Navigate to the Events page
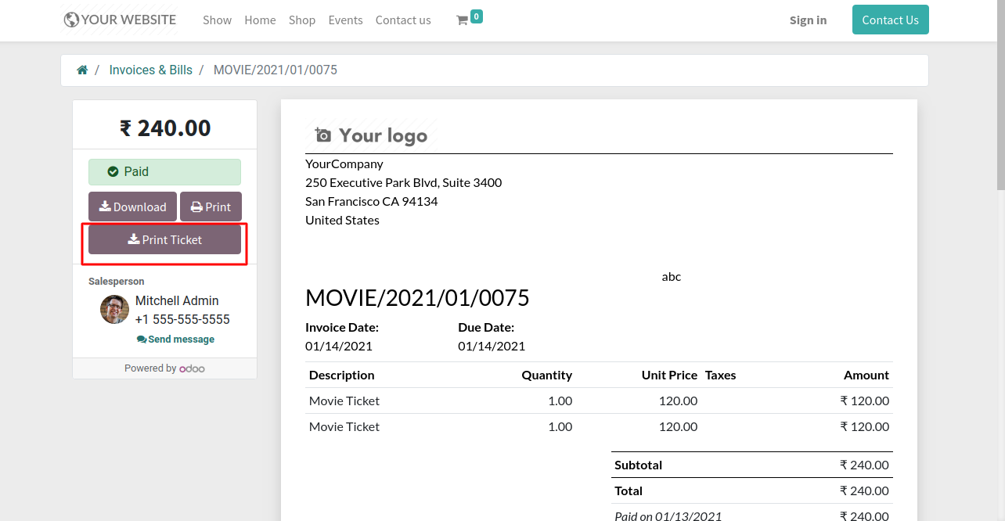This screenshot has width=1005, height=521. [345, 20]
